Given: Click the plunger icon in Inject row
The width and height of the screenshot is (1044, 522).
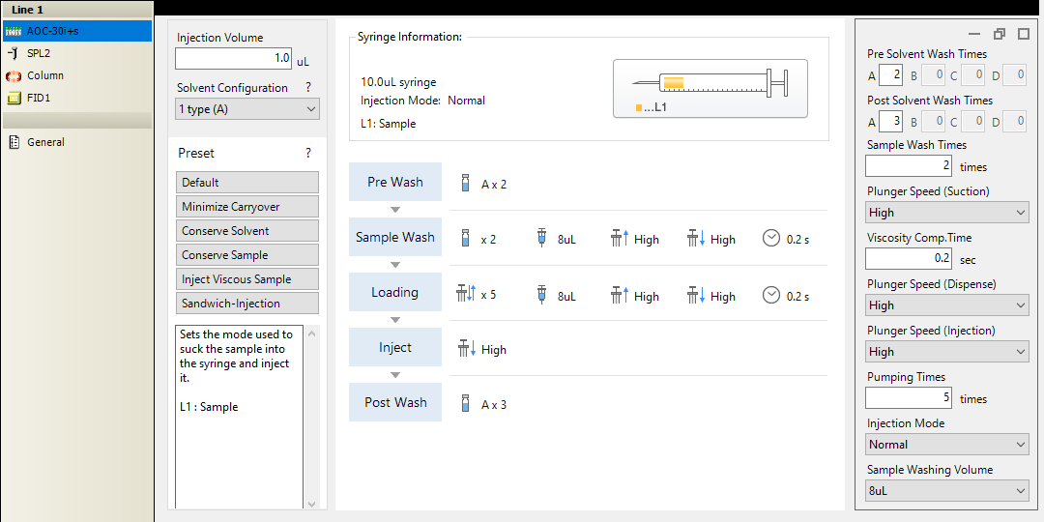Looking at the screenshot, I should 466,349.
